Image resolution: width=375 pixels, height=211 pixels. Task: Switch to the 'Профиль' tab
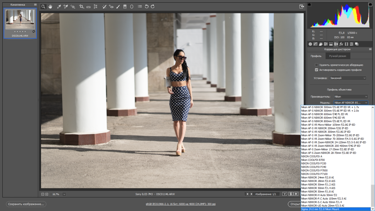316,56
